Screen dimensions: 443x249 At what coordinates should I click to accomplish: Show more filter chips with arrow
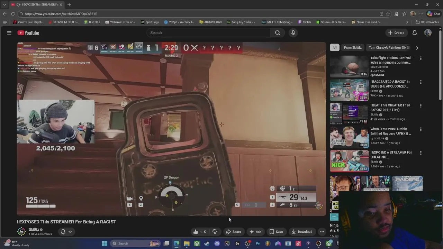[417, 48]
